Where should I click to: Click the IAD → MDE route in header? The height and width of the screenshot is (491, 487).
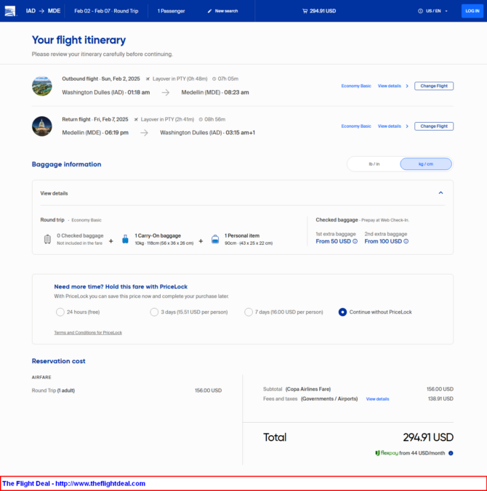pos(43,11)
